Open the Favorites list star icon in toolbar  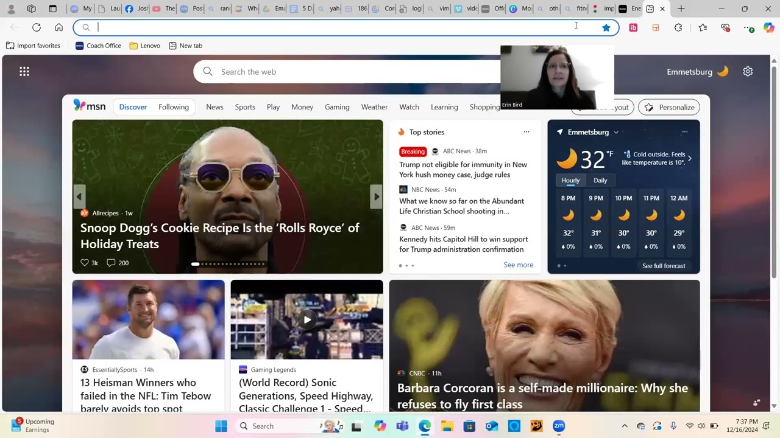(703, 27)
